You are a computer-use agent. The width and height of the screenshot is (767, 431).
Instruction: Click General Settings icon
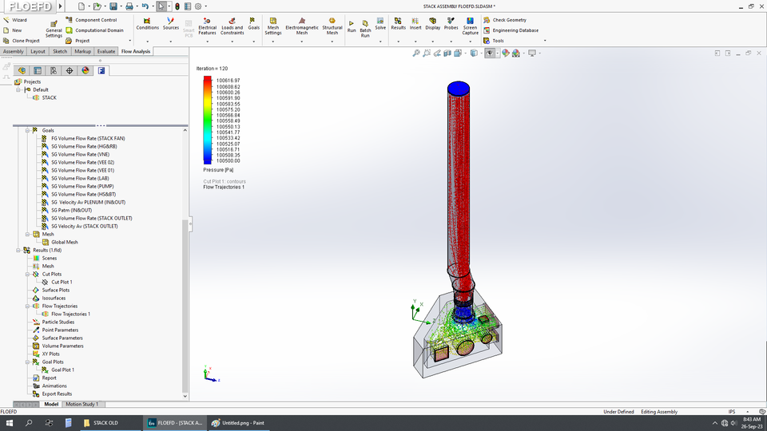click(x=54, y=24)
